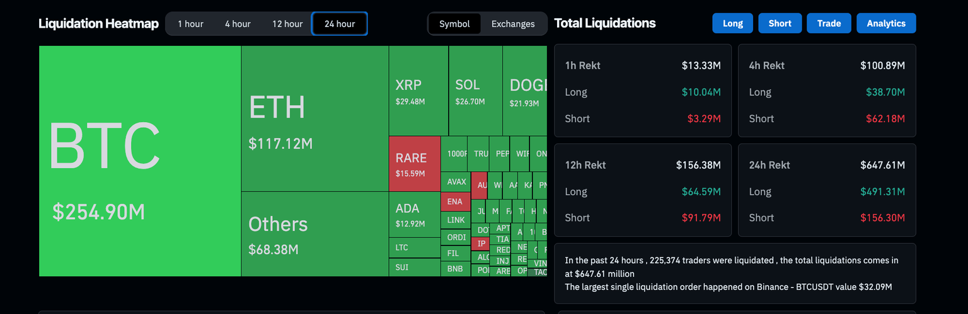Image resolution: width=968 pixels, height=314 pixels.
Task: Click the 24h Rekt total $647.61M
Action: click(882, 165)
